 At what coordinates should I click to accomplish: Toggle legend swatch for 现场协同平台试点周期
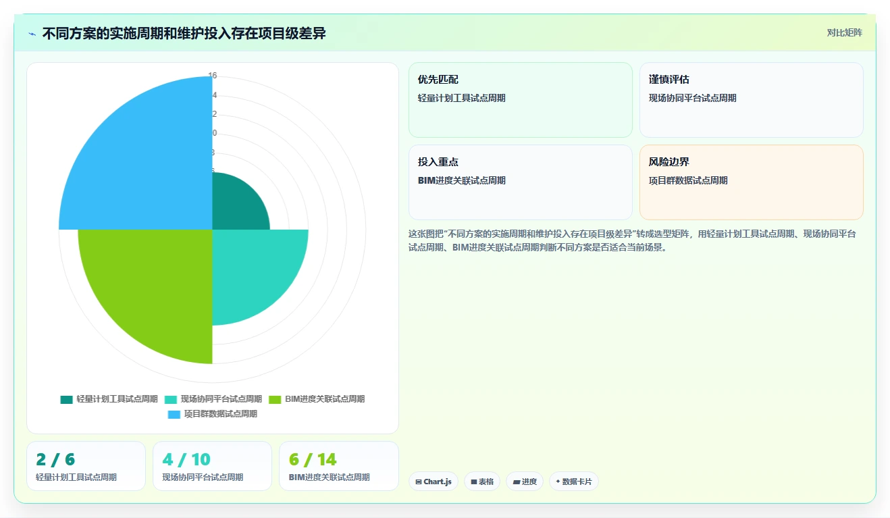click(x=170, y=399)
